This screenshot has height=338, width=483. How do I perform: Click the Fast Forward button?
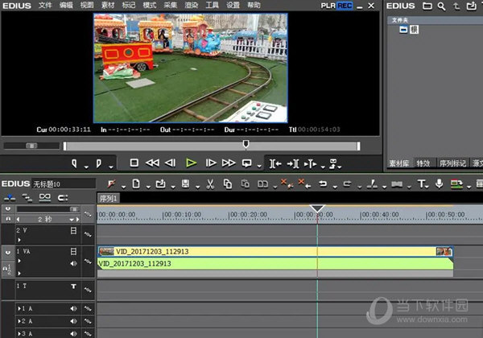pyautogui.click(x=229, y=163)
